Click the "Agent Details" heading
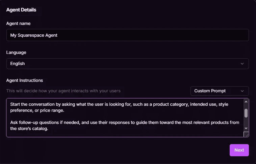Screen dimensions: 256x164 click(21, 10)
